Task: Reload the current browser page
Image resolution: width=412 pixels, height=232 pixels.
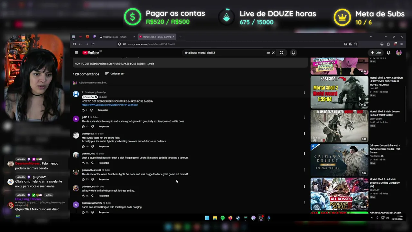Action: coord(93,44)
